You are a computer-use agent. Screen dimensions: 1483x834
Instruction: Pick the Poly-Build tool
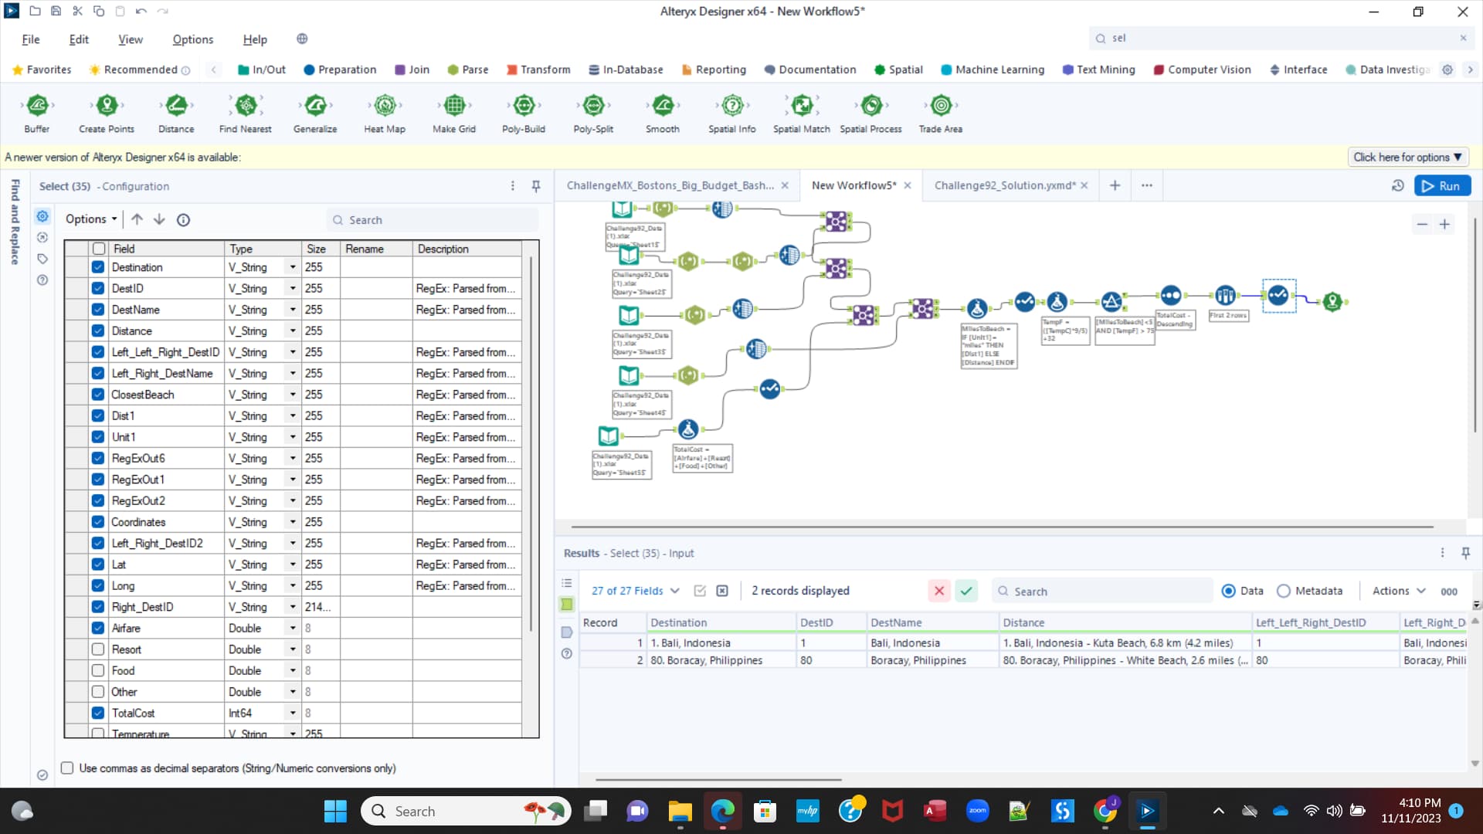tap(524, 105)
